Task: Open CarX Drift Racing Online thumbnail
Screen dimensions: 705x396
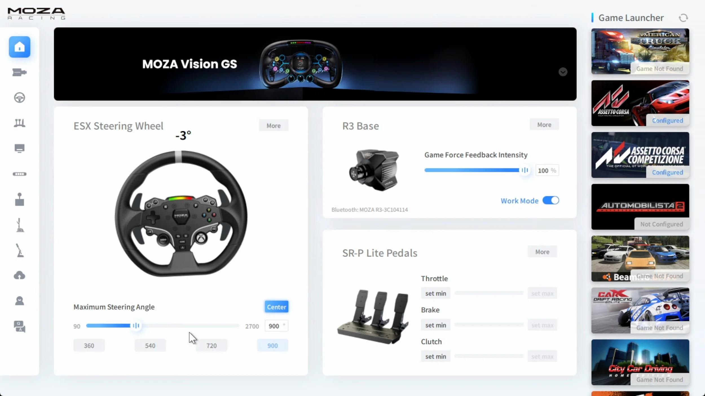Action: pos(640,310)
